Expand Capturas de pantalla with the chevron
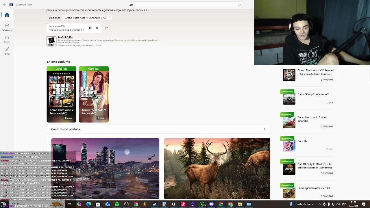This screenshot has width=370, height=208. 264,129
